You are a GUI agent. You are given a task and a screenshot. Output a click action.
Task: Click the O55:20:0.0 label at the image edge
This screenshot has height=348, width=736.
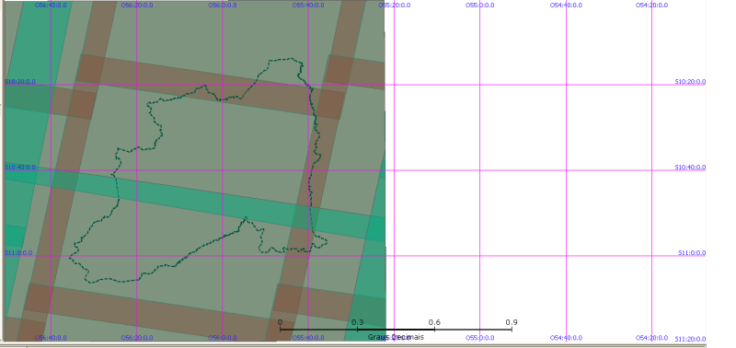[x=395, y=6]
